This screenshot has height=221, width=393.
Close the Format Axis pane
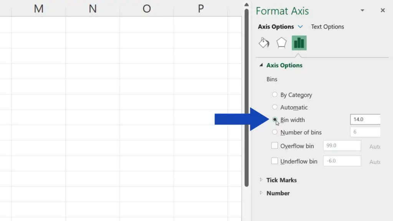pyautogui.click(x=383, y=10)
